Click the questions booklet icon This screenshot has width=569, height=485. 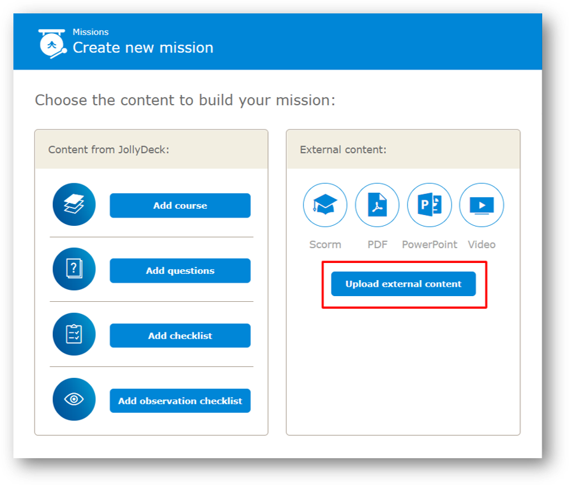[73, 270]
